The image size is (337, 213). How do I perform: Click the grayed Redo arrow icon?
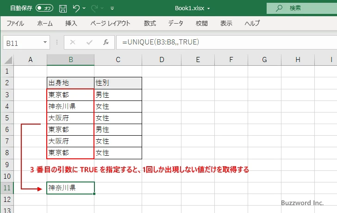click(94, 8)
